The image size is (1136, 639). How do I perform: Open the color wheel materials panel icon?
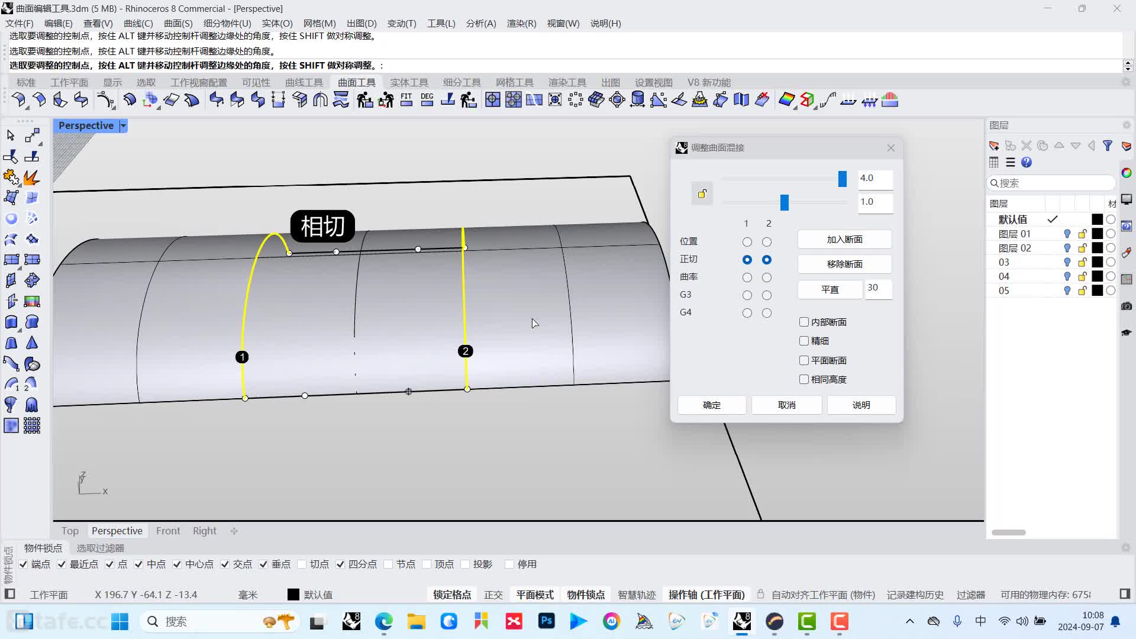point(1127,173)
